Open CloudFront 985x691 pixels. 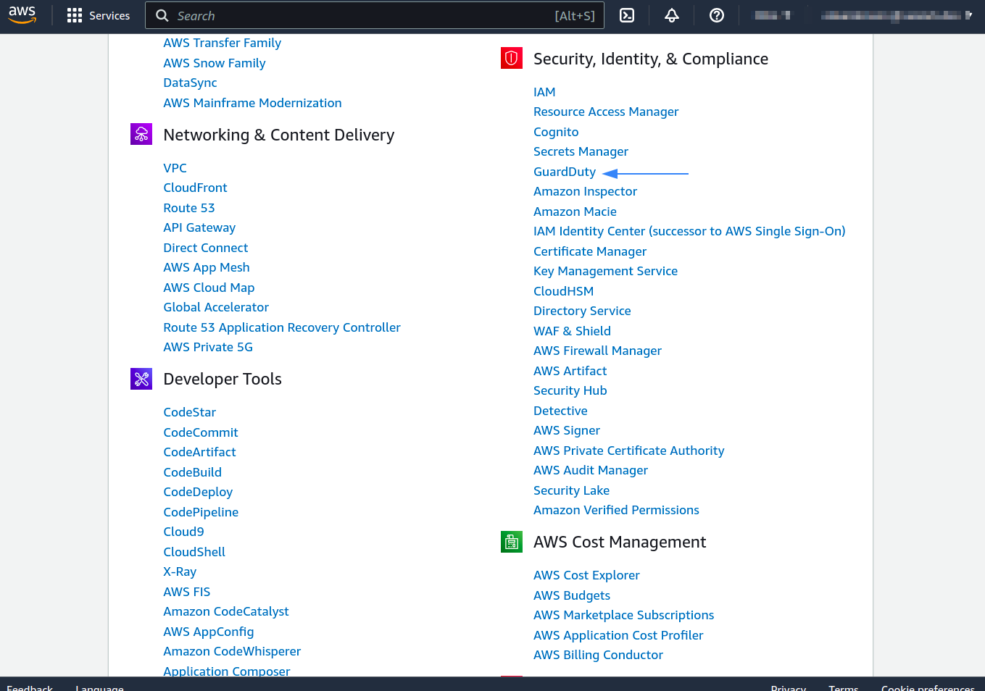[x=195, y=188]
